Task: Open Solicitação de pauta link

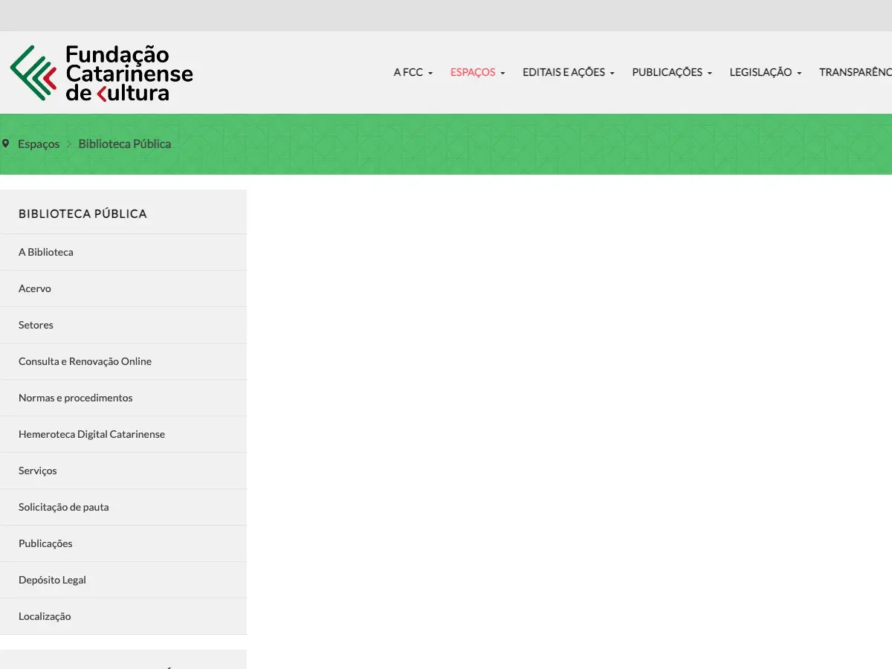Action: pyautogui.click(x=123, y=507)
